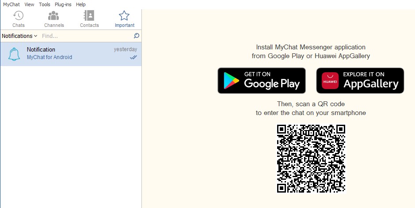This screenshot has height=208, width=415.
Task: Click the Get it on Google Play button
Action: [262, 81]
